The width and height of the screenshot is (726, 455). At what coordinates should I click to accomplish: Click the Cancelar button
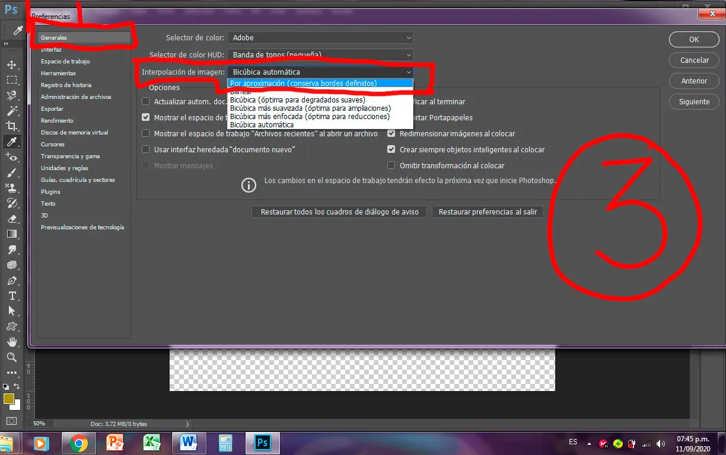coord(694,60)
